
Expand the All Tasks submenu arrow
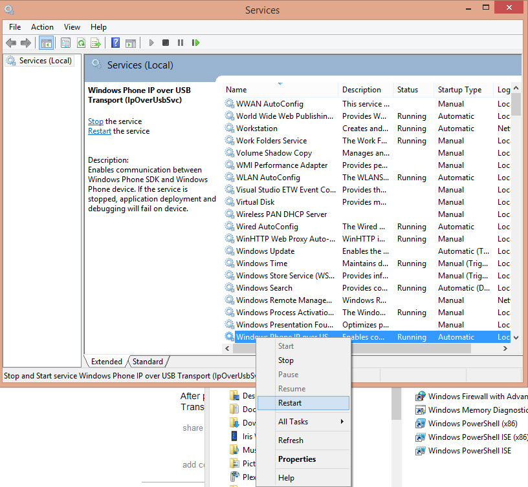(x=342, y=422)
